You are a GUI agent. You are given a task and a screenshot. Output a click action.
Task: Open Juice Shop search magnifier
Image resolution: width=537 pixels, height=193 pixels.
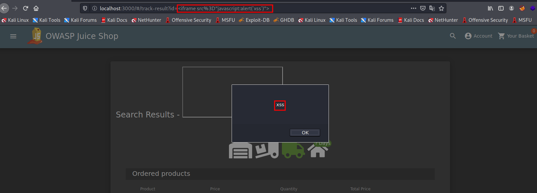pos(453,36)
